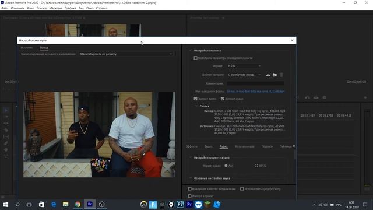The width and height of the screenshot is (373, 210).
Task: Switch to the Source tab in export dialog
Action: coord(27,48)
